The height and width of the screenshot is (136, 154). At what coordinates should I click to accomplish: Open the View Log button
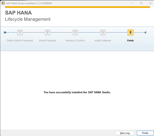tap(125, 133)
